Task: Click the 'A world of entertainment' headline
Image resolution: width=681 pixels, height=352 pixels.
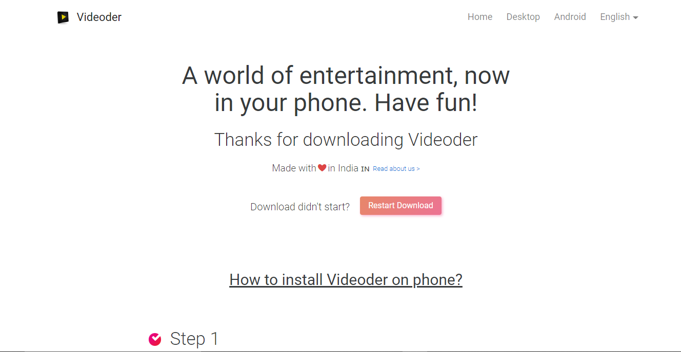Action: [346, 89]
